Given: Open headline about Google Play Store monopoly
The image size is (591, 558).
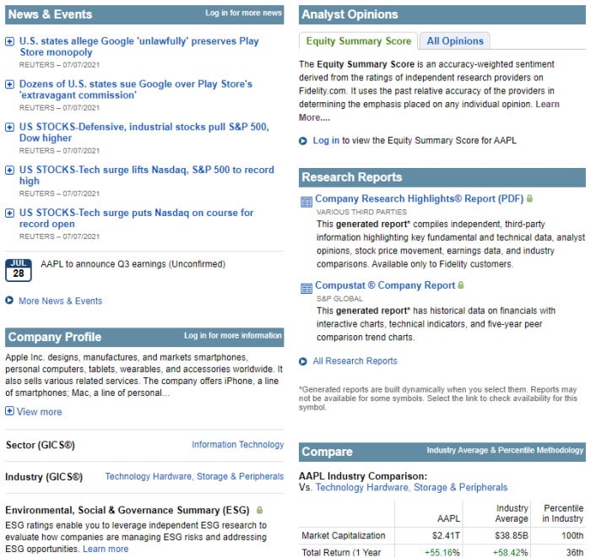Looking at the screenshot, I should pyautogui.click(x=139, y=46).
